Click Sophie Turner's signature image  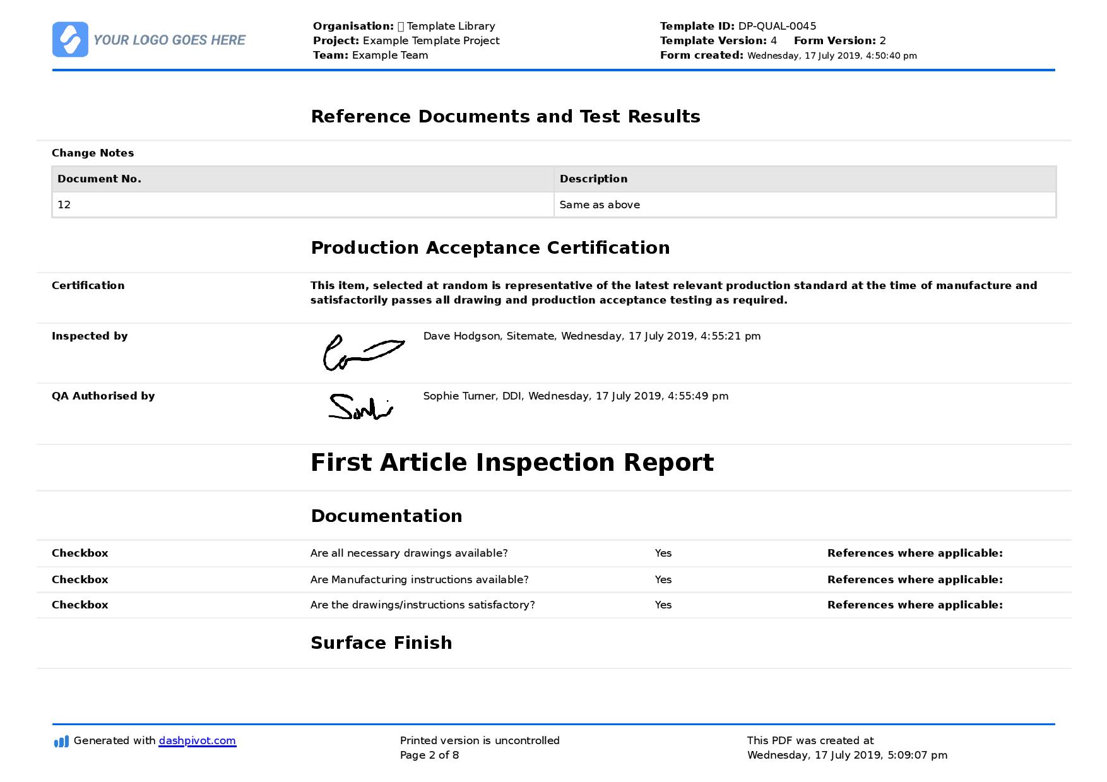[x=360, y=408]
